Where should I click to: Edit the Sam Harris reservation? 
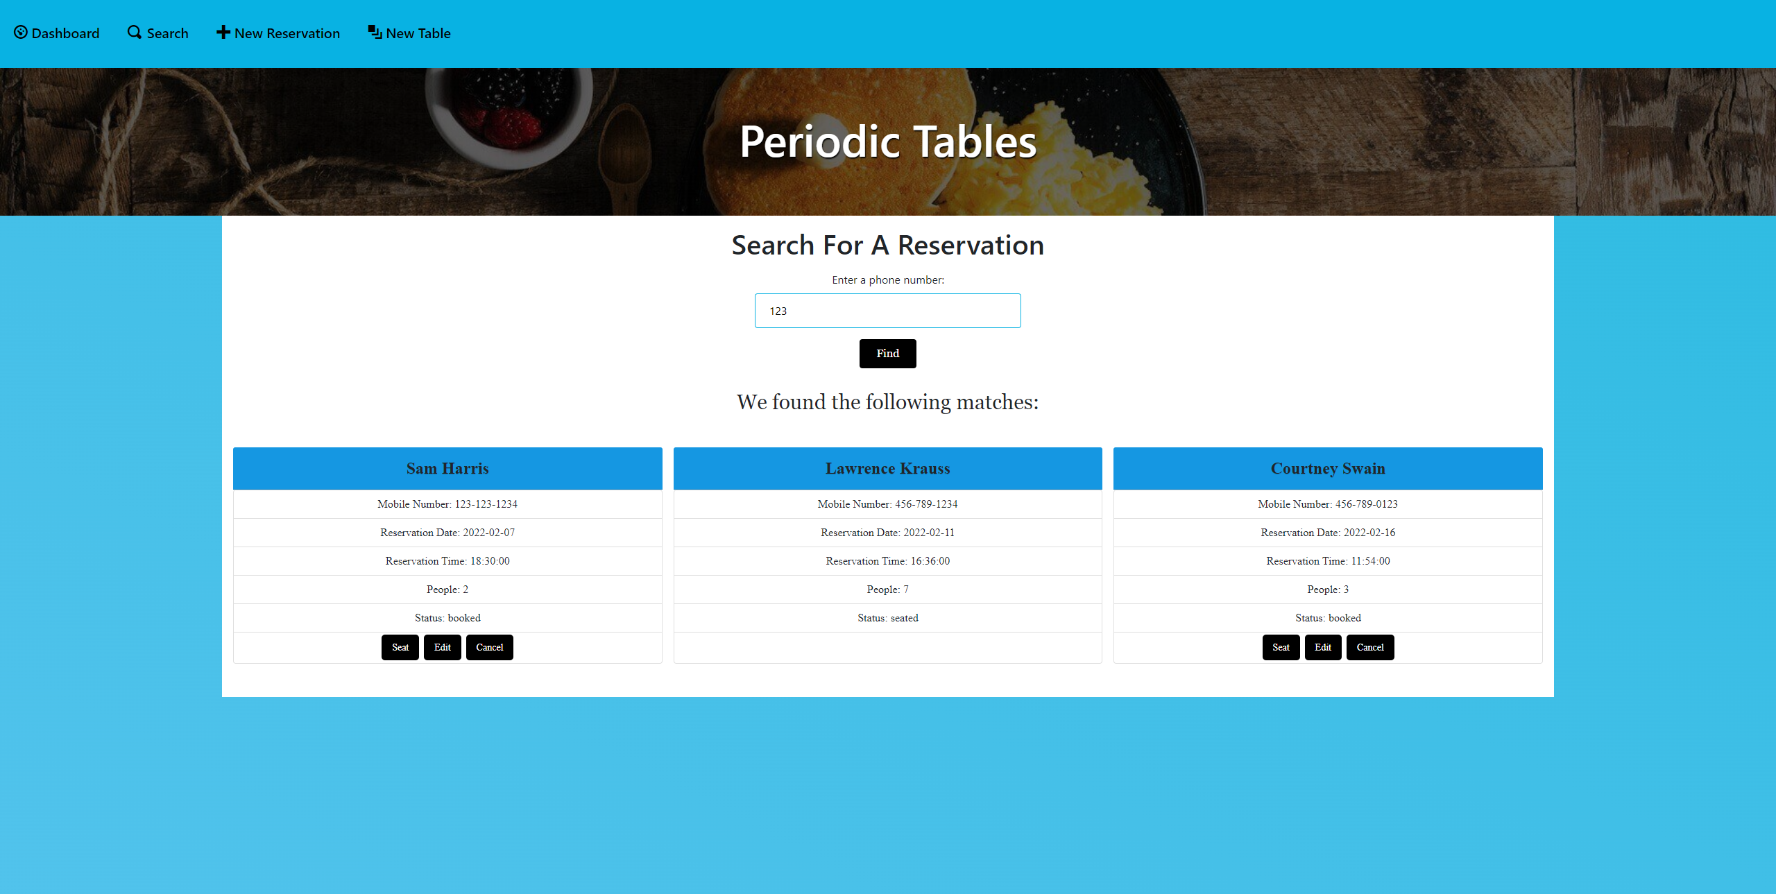tap(442, 647)
